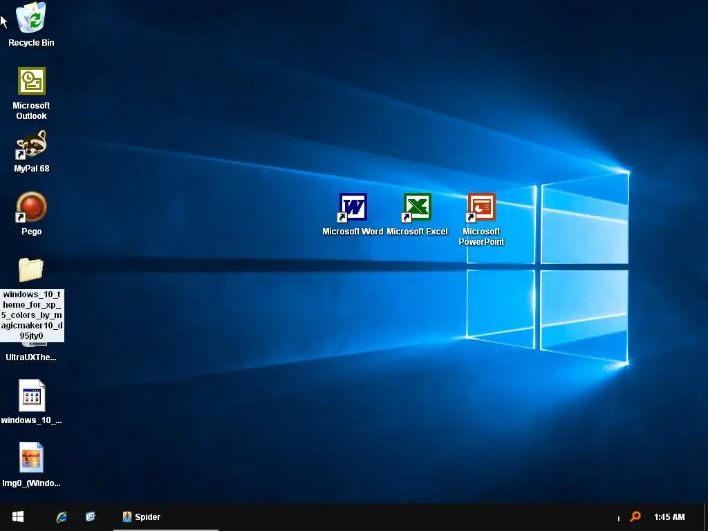Click the second quick launch icon beside Internet Explorer
The width and height of the screenshot is (708, 531).
(x=91, y=516)
